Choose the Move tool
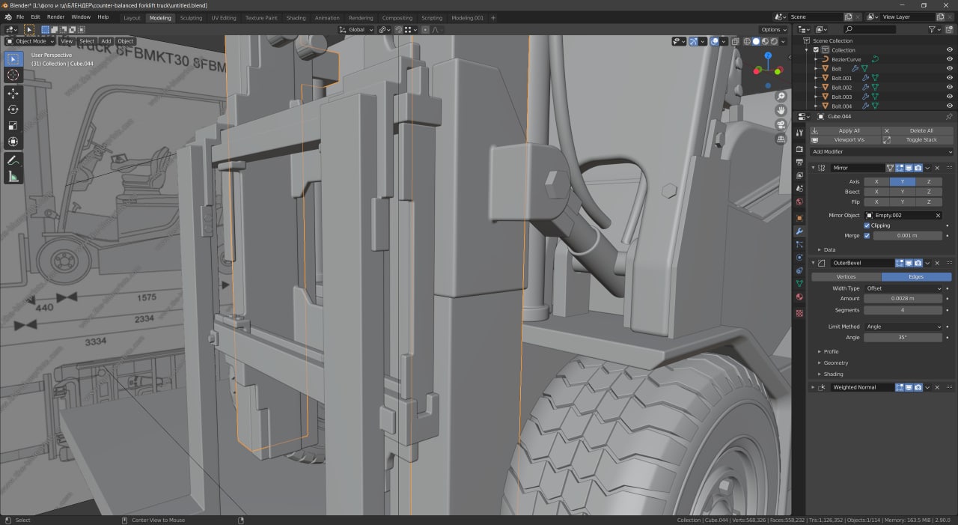Viewport: 958px width, 525px height. coord(13,93)
